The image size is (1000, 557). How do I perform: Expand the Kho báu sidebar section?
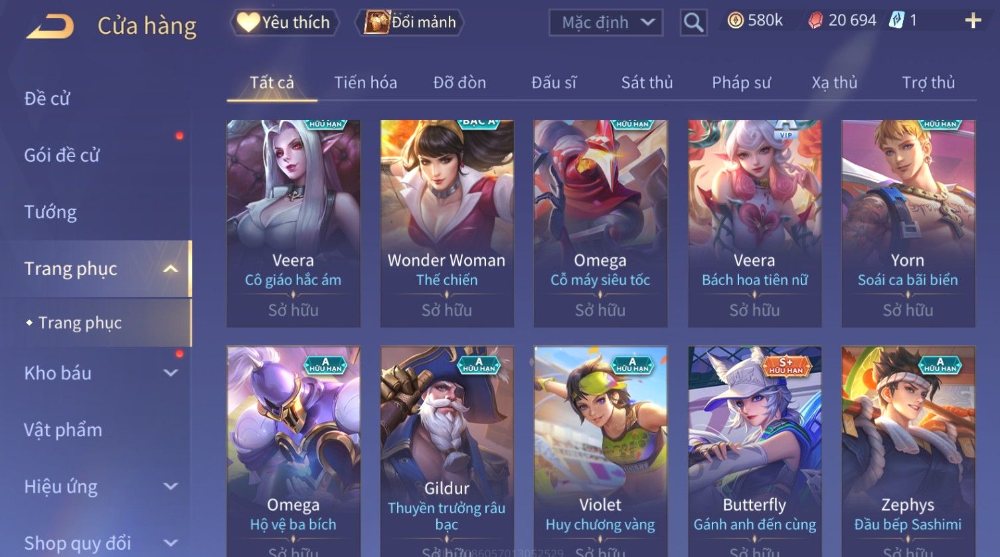171,373
